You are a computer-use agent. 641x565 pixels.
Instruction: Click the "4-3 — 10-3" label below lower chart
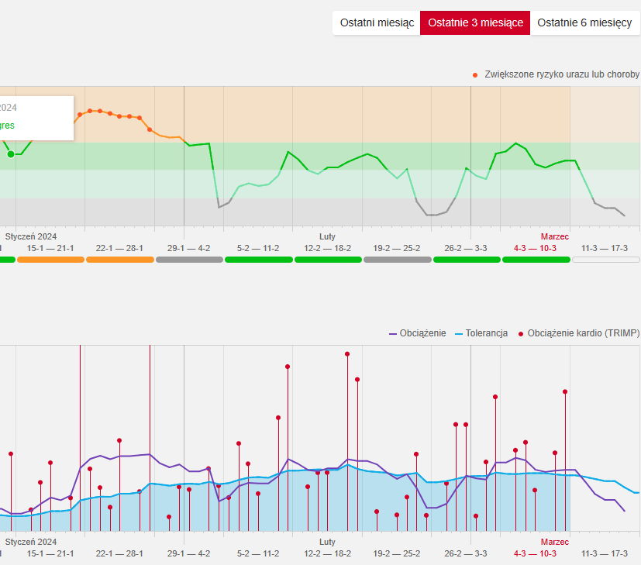click(535, 553)
